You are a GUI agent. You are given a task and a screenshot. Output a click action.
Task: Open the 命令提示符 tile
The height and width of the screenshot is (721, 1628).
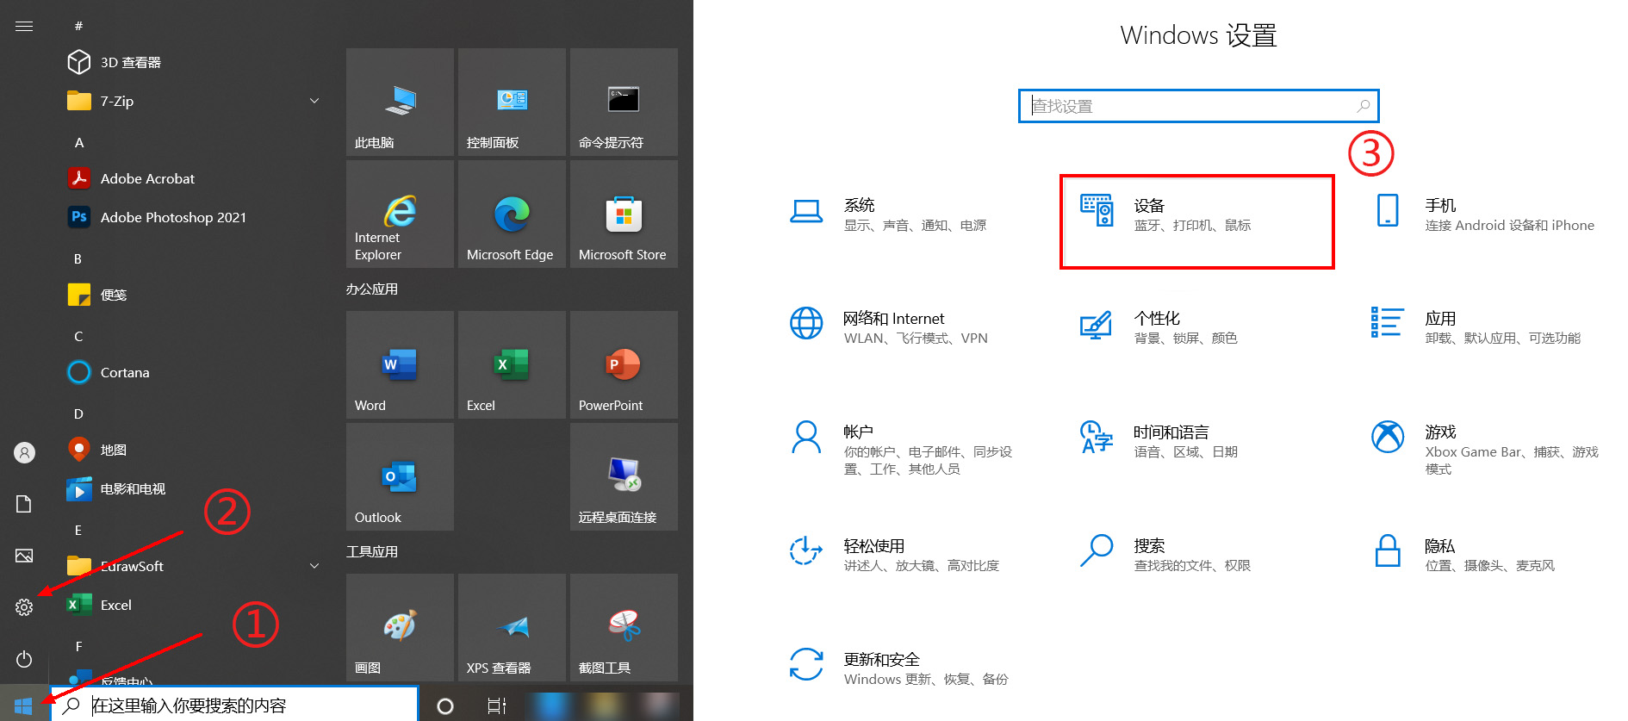click(x=624, y=103)
